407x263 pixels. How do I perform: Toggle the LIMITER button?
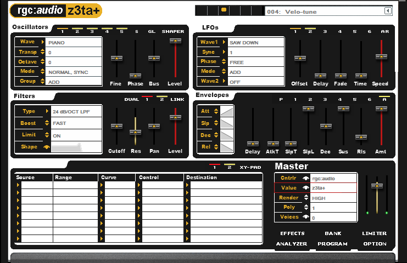(x=374, y=233)
